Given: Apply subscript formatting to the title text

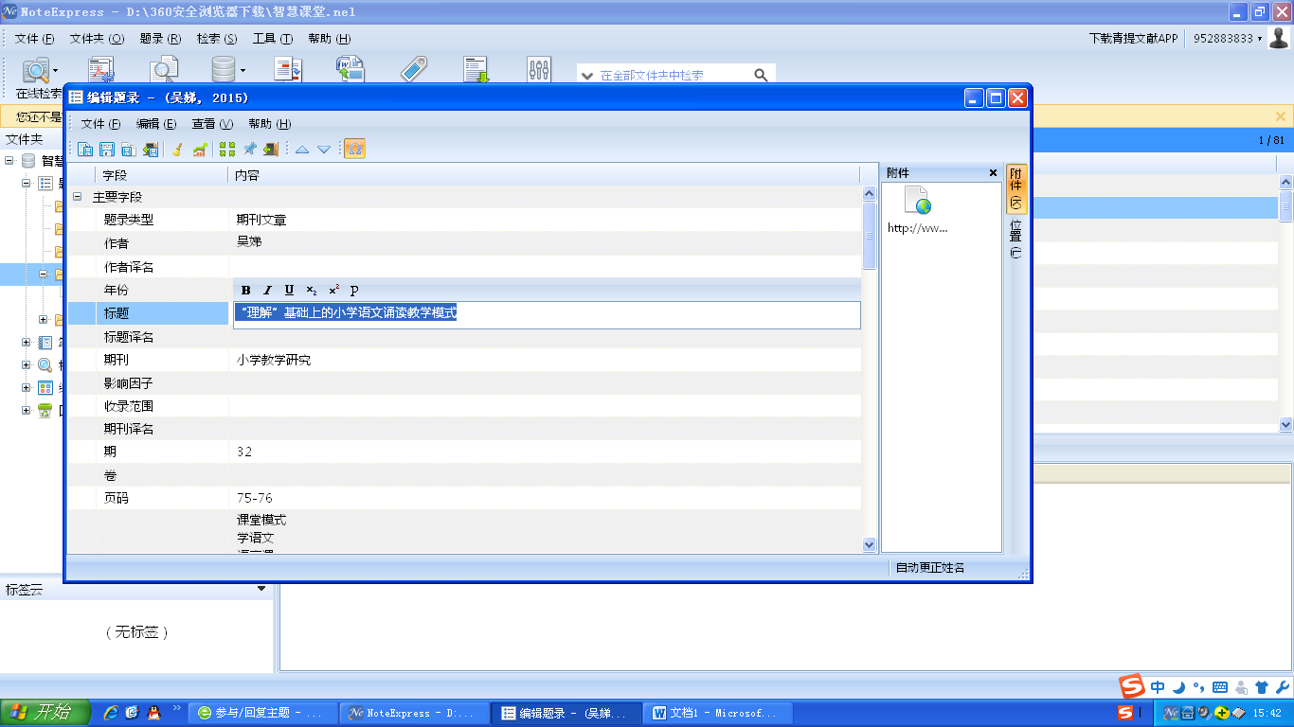Looking at the screenshot, I should 312,291.
